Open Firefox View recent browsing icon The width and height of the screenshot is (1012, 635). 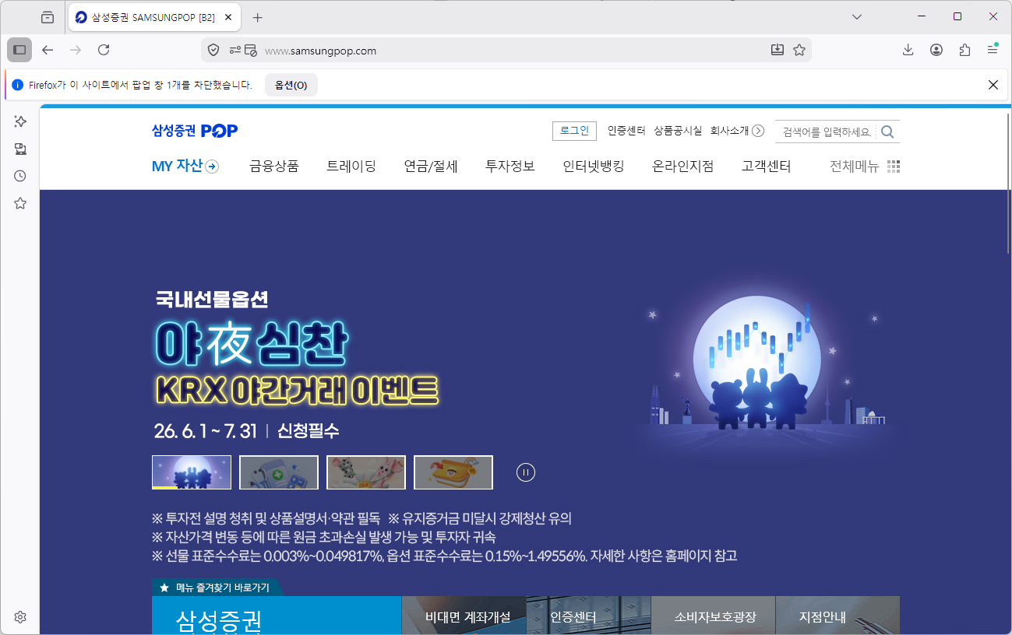pos(48,17)
